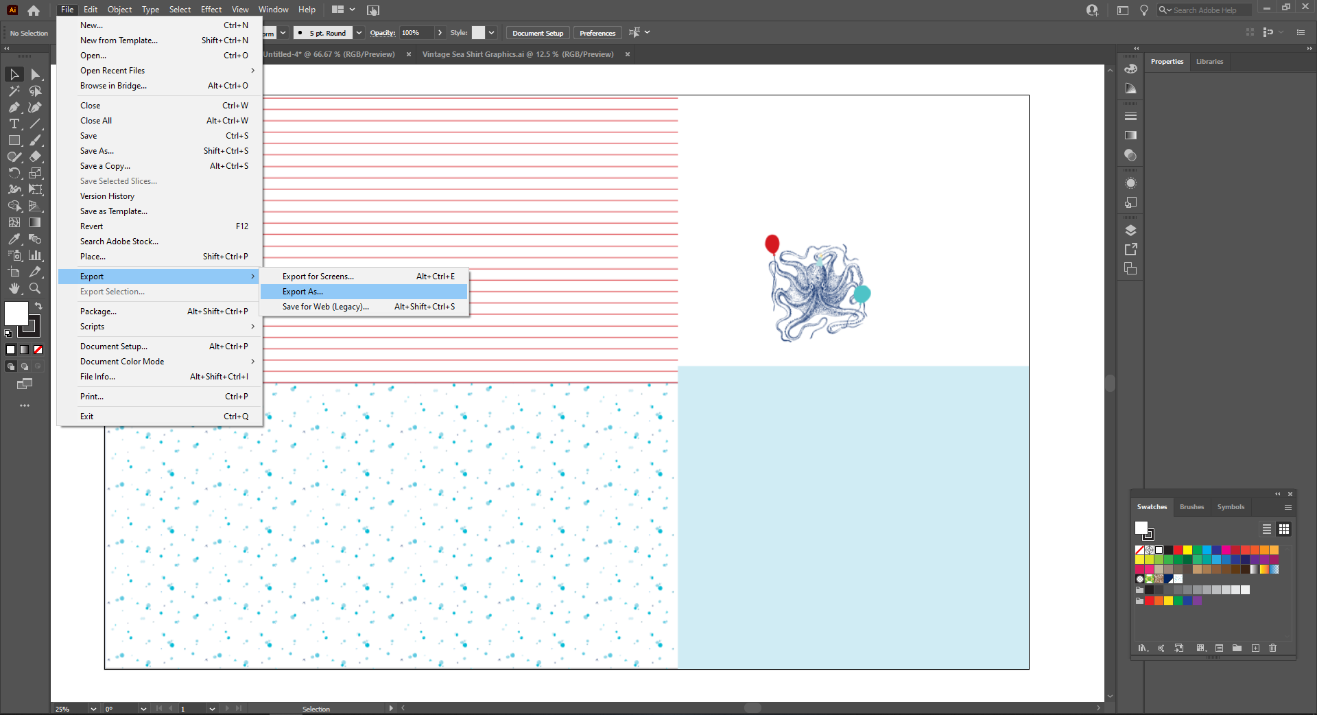Switch swatches to list view
The width and height of the screenshot is (1317, 715).
(1267, 529)
